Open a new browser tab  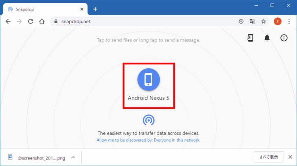point(95,9)
